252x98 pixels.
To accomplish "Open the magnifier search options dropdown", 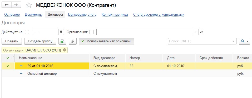I will tap(244, 41).
